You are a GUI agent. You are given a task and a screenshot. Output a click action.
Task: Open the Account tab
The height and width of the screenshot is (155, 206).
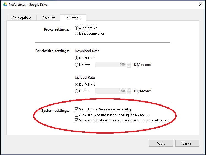48,18
